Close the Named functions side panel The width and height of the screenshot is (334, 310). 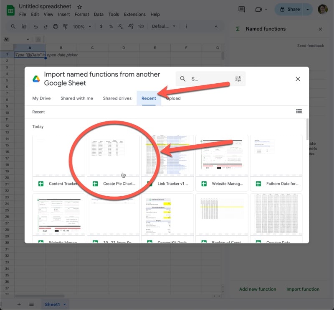click(x=320, y=29)
